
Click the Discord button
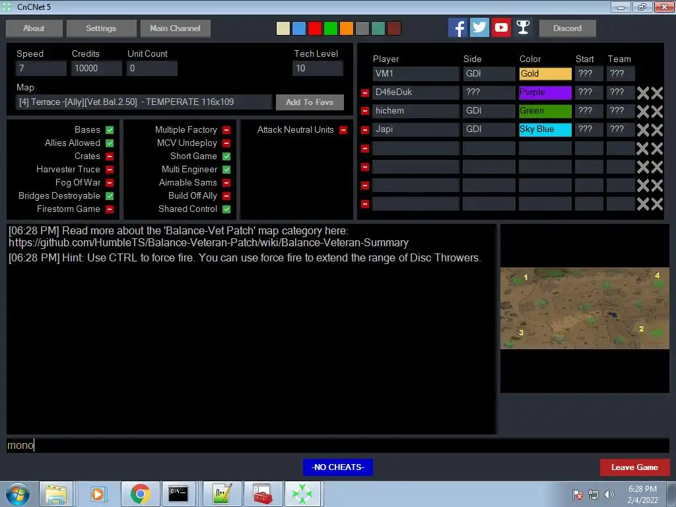click(568, 28)
